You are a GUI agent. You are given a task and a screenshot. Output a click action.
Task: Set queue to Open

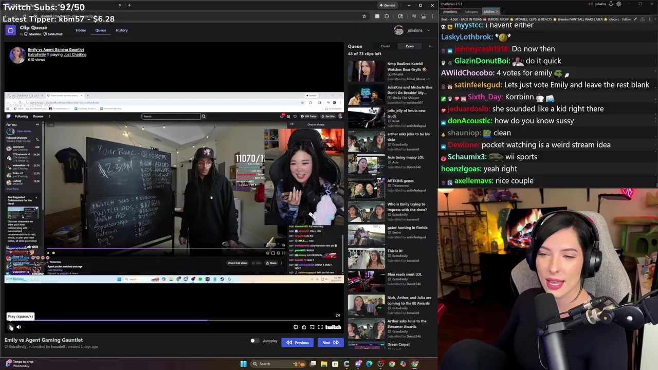tap(410, 46)
